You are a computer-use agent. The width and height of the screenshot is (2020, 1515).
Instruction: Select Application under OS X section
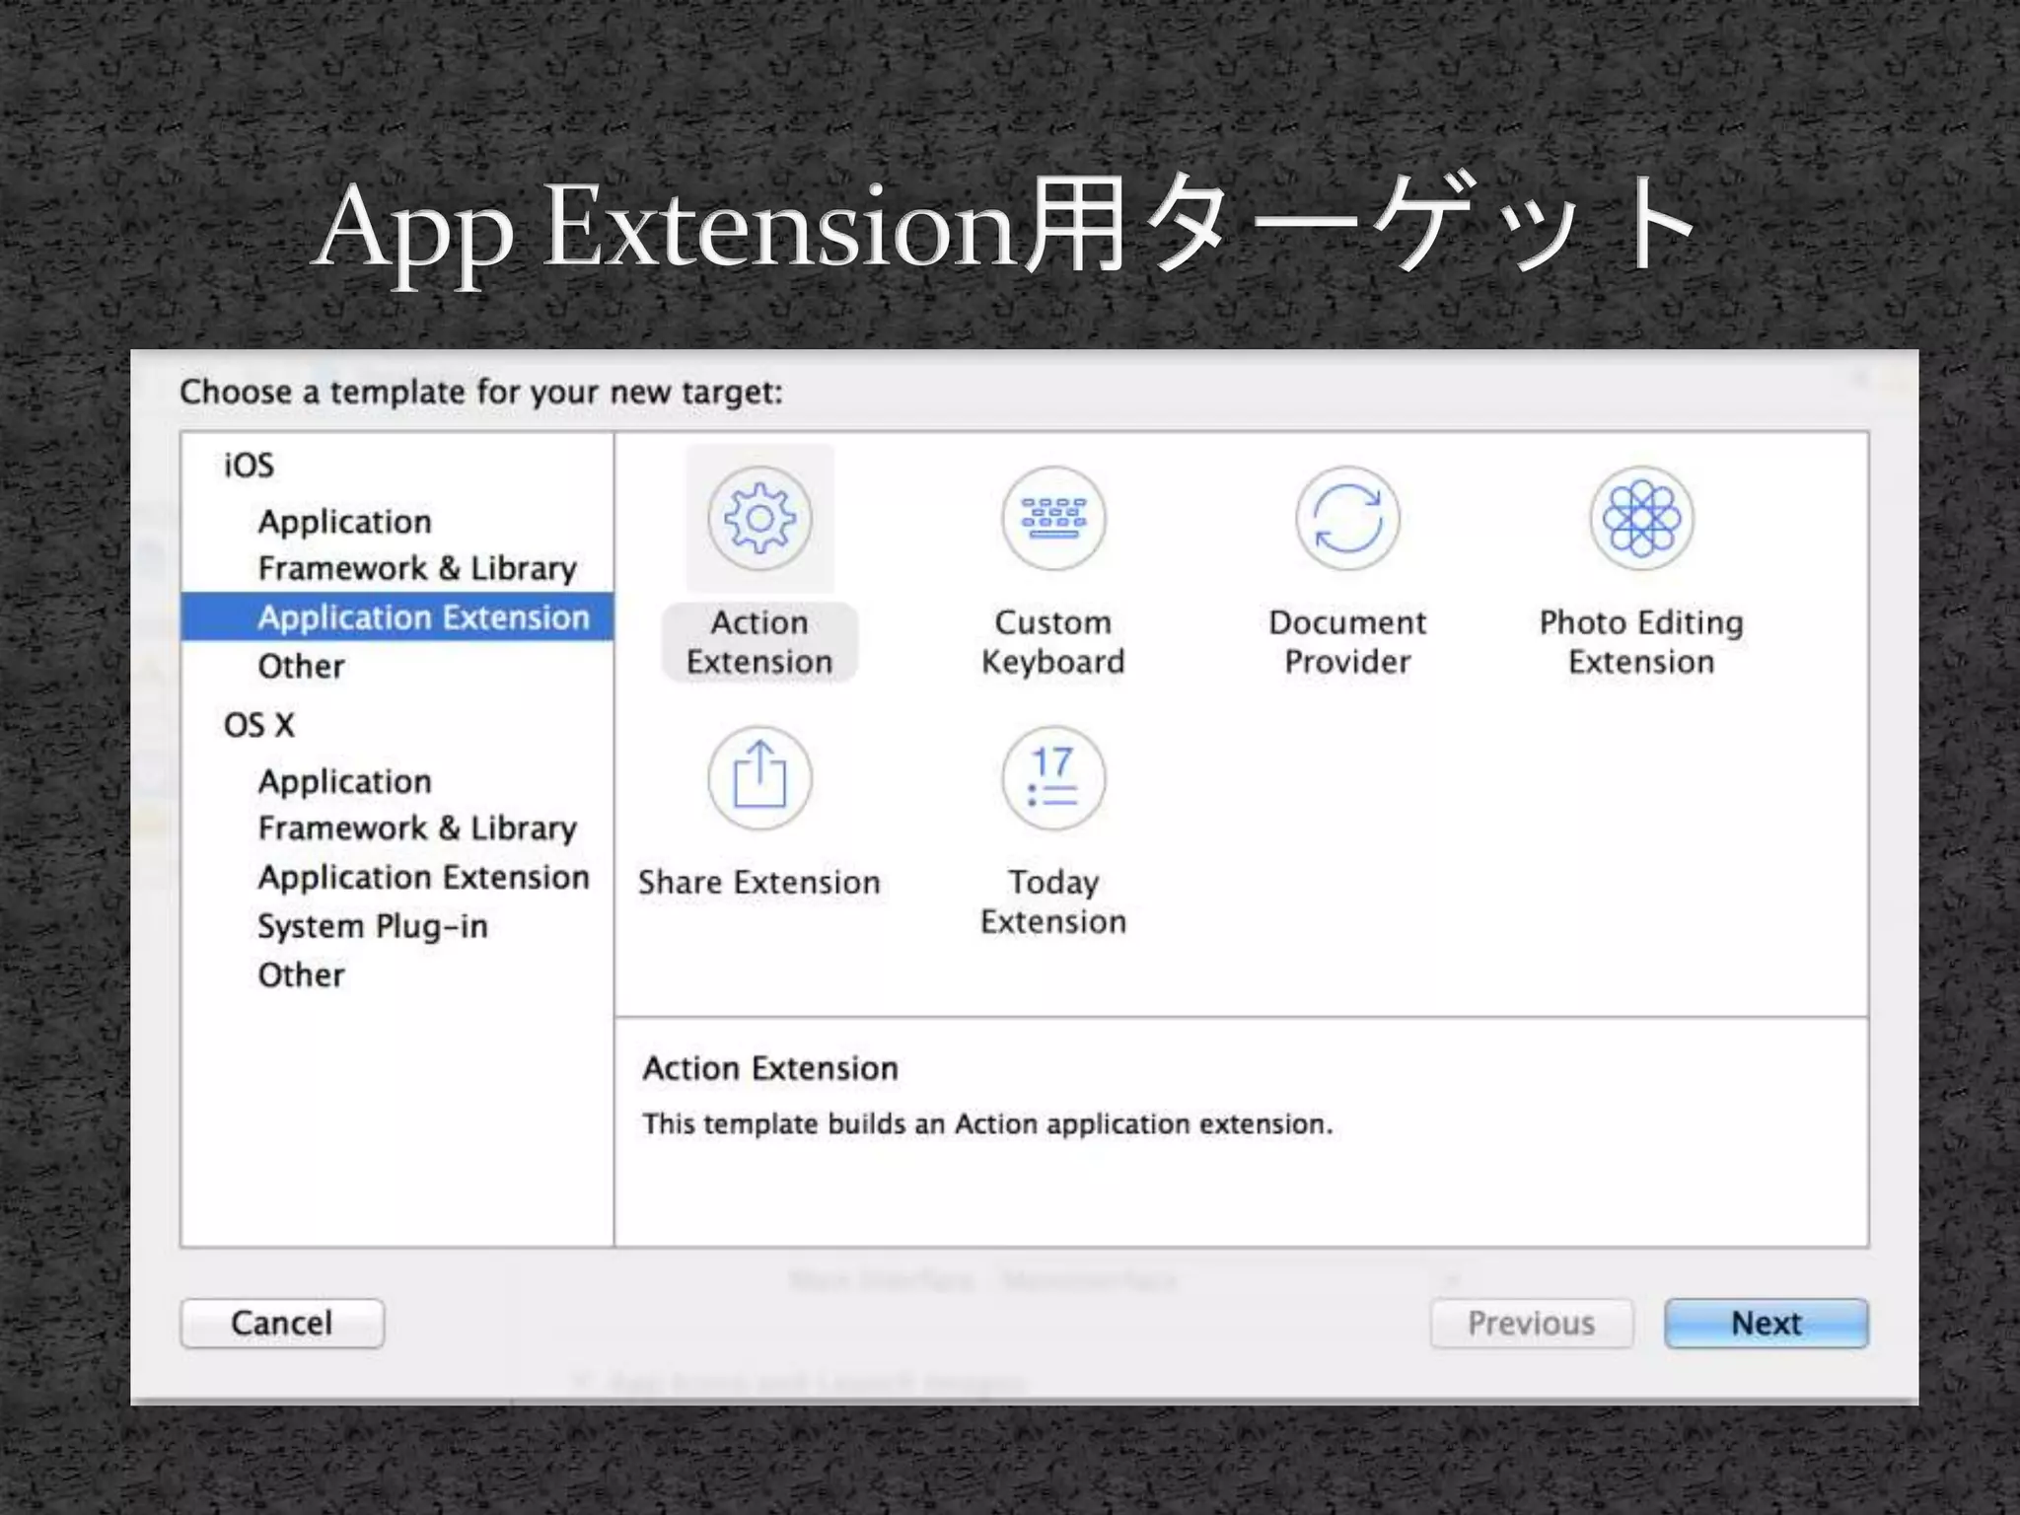click(344, 782)
